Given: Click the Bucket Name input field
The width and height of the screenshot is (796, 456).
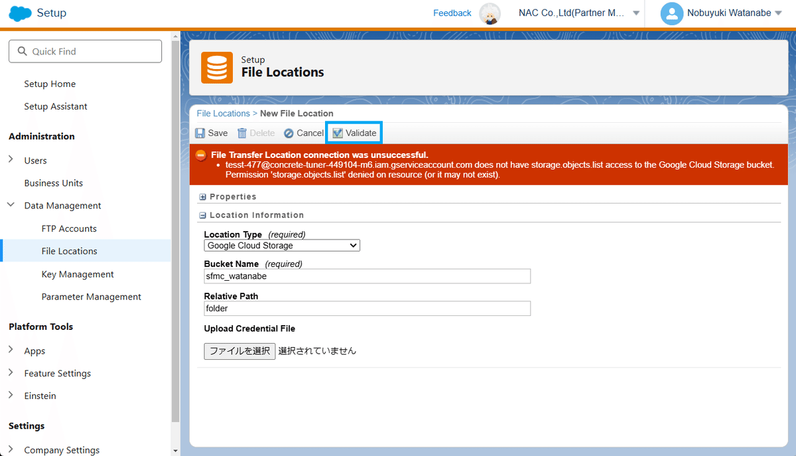Looking at the screenshot, I should 367,276.
